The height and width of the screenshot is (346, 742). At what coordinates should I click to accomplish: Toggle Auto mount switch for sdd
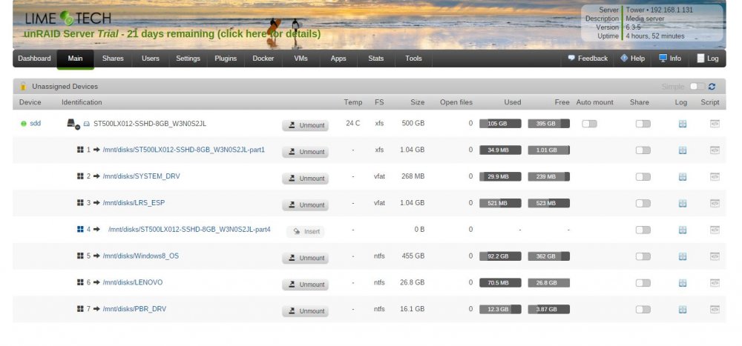[589, 124]
